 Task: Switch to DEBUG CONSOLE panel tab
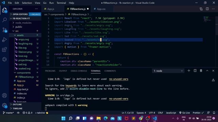click(x=79, y=71)
